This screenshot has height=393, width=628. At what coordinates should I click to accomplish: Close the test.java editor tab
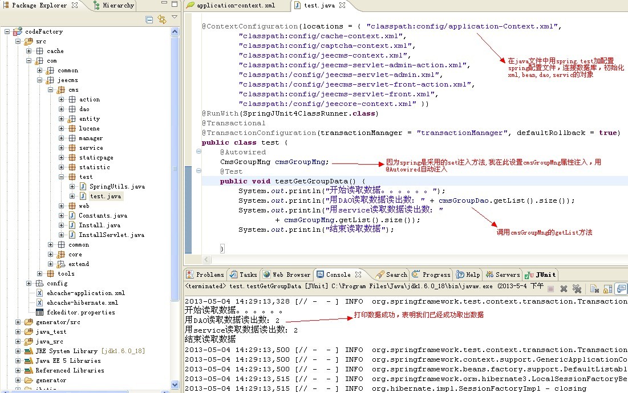342,5
